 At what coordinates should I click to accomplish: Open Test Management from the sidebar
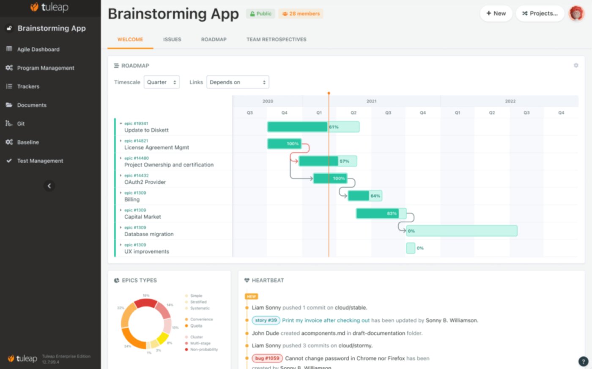coord(40,161)
